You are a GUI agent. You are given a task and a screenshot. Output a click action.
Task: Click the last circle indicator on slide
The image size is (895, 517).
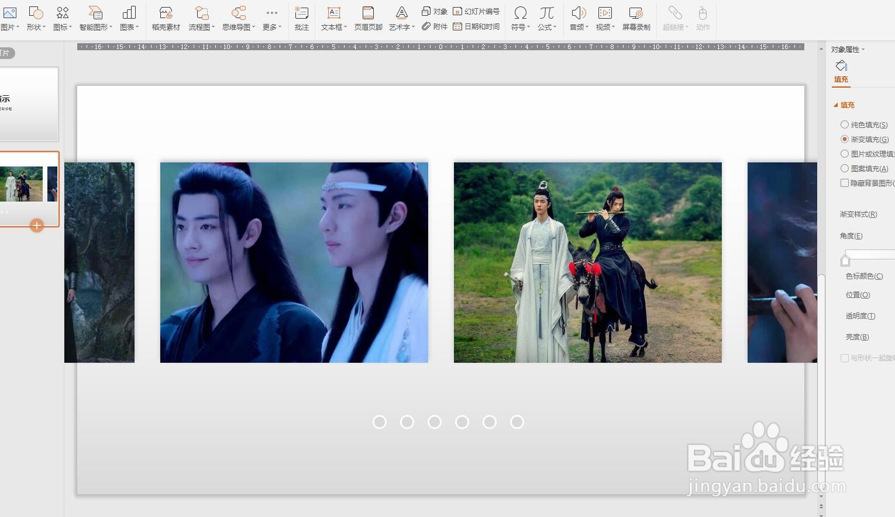tap(517, 422)
